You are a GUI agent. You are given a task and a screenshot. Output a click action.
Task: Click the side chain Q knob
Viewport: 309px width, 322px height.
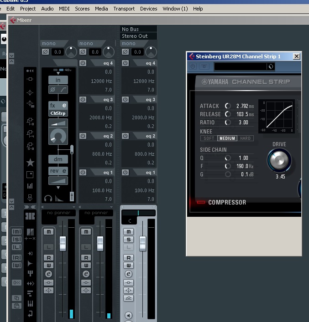click(x=228, y=158)
